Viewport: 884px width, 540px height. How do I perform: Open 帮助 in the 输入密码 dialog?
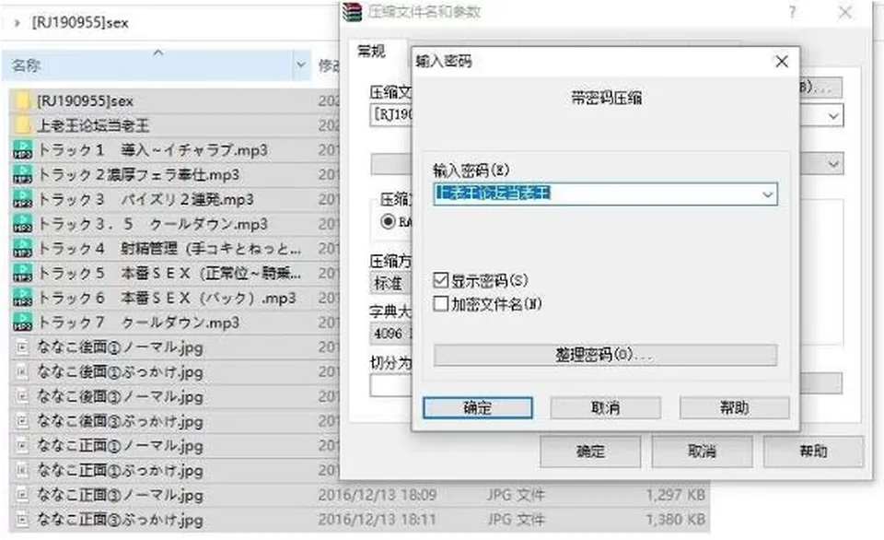coord(734,408)
